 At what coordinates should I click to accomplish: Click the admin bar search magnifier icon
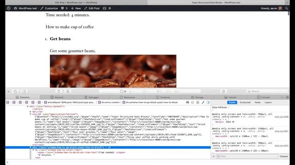tap(286, 8)
